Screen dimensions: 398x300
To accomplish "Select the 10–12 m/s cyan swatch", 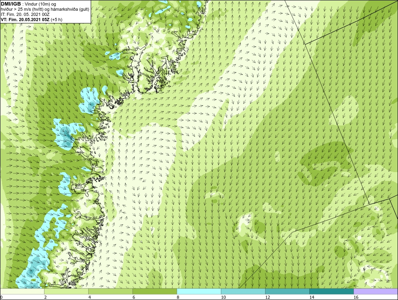I will coord(243,291).
